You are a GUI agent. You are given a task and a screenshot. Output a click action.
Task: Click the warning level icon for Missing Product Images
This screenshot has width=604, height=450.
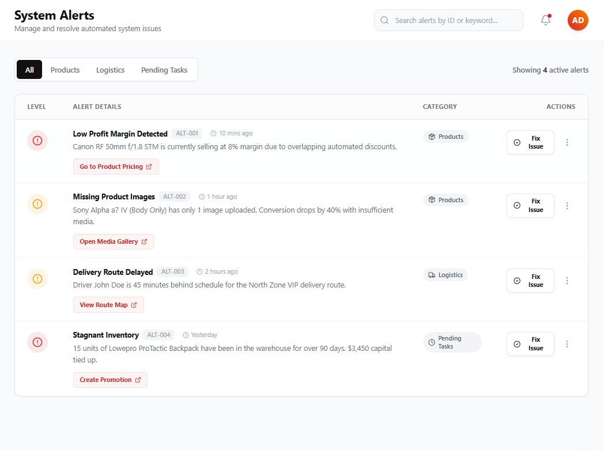(x=37, y=203)
